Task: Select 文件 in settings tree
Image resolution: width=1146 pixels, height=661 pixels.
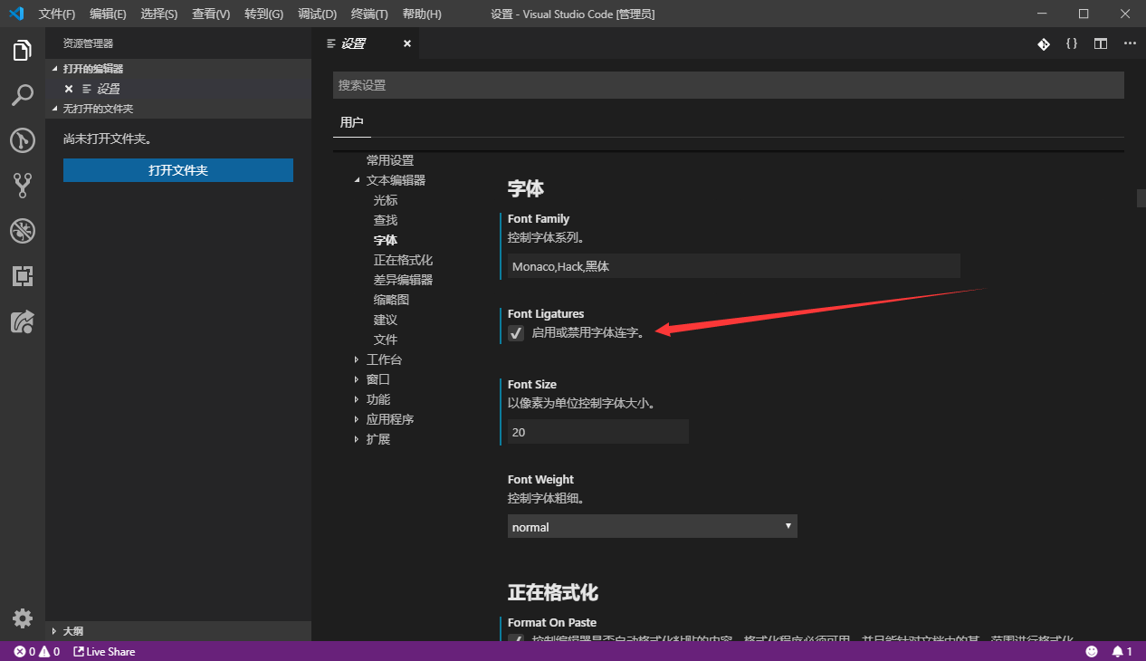Action: tap(386, 340)
